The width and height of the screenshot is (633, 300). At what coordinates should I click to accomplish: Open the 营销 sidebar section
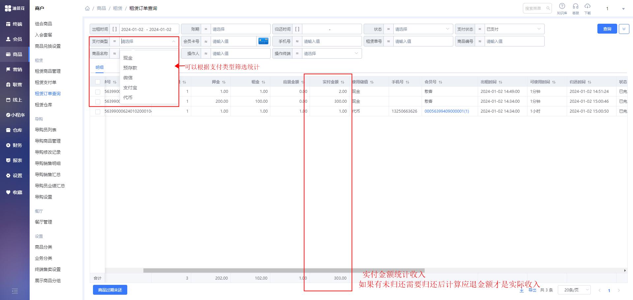15,69
